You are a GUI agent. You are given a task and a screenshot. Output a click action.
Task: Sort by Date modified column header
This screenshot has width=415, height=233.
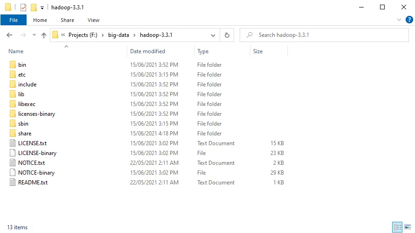pos(147,51)
